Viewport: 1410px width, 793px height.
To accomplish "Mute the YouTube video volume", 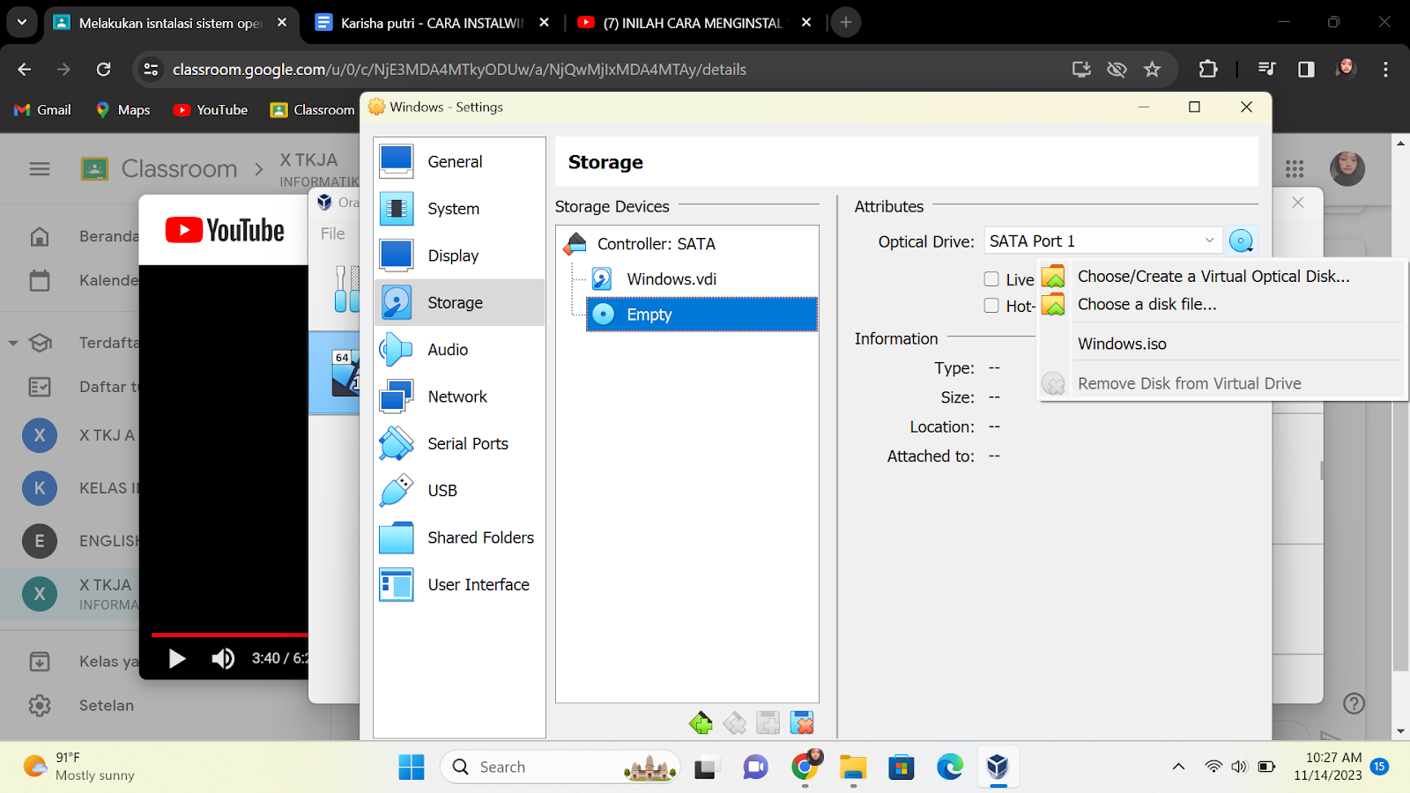I will (223, 658).
